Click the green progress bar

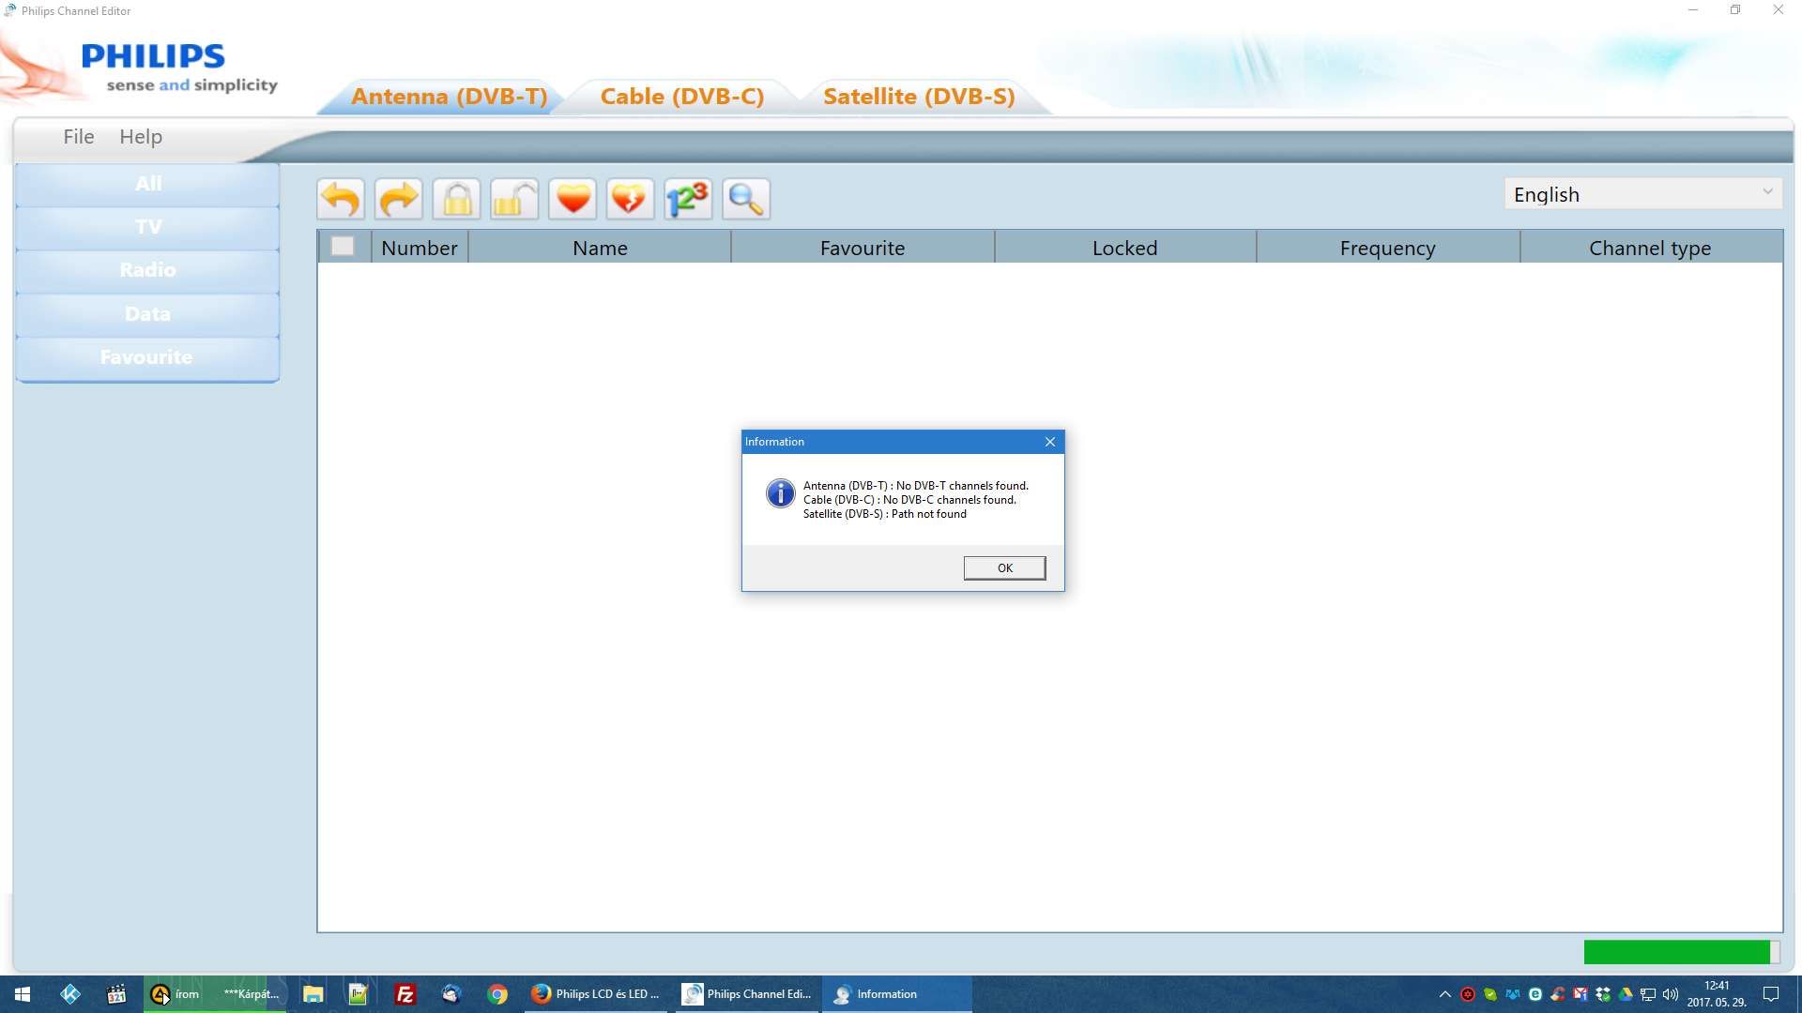[x=1677, y=952]
